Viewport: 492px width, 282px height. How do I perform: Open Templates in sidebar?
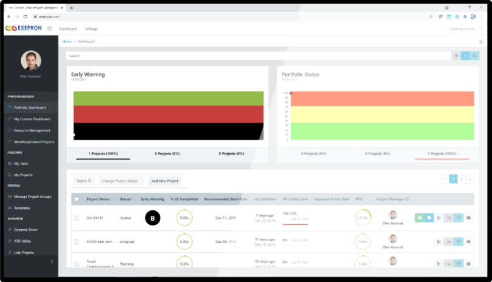[31, 208]
